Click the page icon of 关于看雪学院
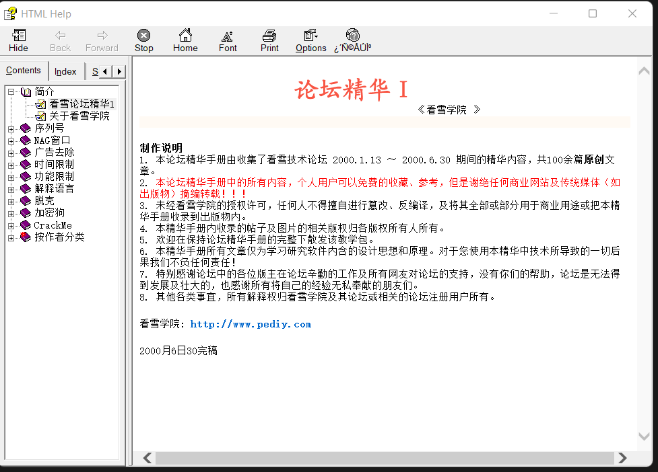Image resolution: width=658 pixels, height=472 pixels. 40,116
